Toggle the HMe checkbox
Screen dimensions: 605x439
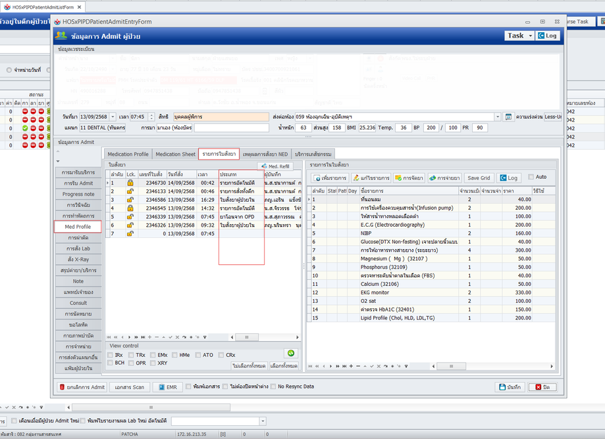175,355
